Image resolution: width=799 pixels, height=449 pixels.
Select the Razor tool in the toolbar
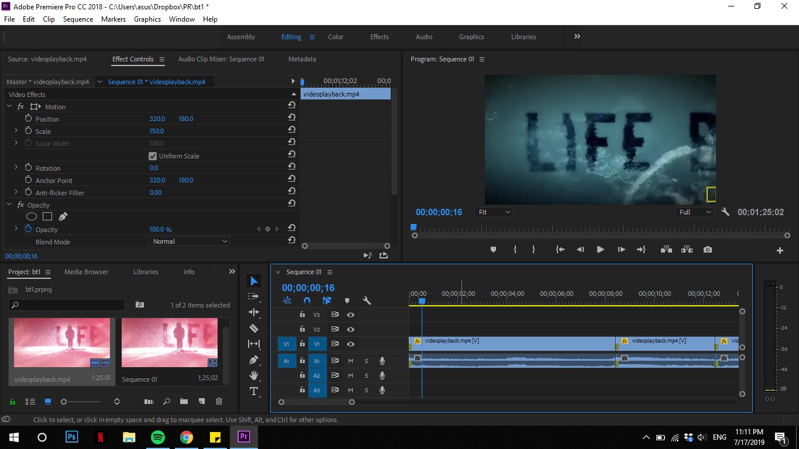[x=254, y=328]
